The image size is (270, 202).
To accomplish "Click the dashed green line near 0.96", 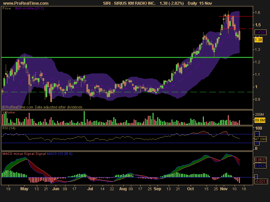I will click(x=127, y=92).
